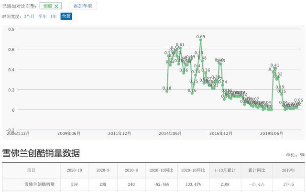Screen dimensions: 306x192
Task: Click the 0.32 data point label
Action: (x=278, y=74)
